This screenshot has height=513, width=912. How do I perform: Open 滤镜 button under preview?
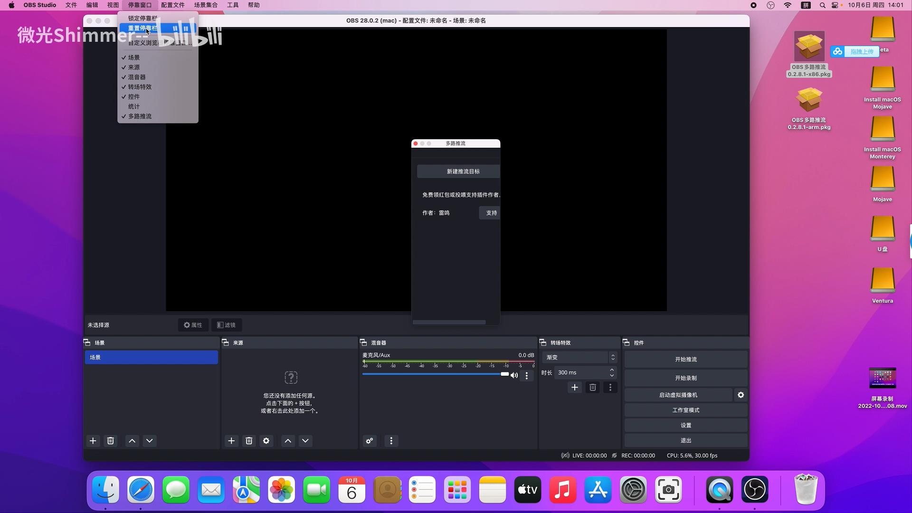point(227,325)
